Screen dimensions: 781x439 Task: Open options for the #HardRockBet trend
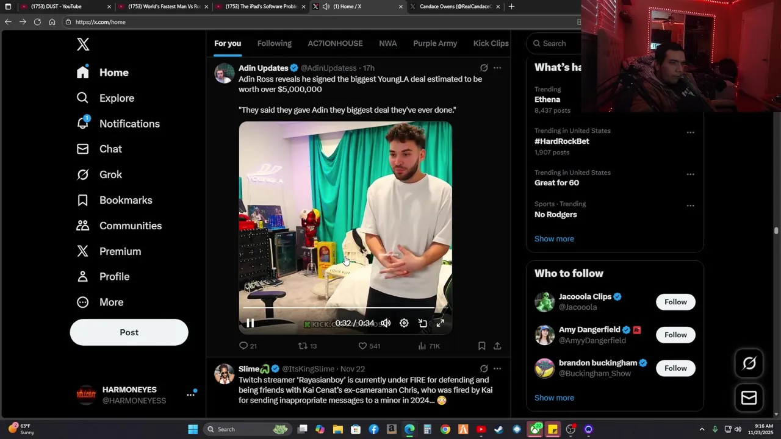tap(690, 132)
